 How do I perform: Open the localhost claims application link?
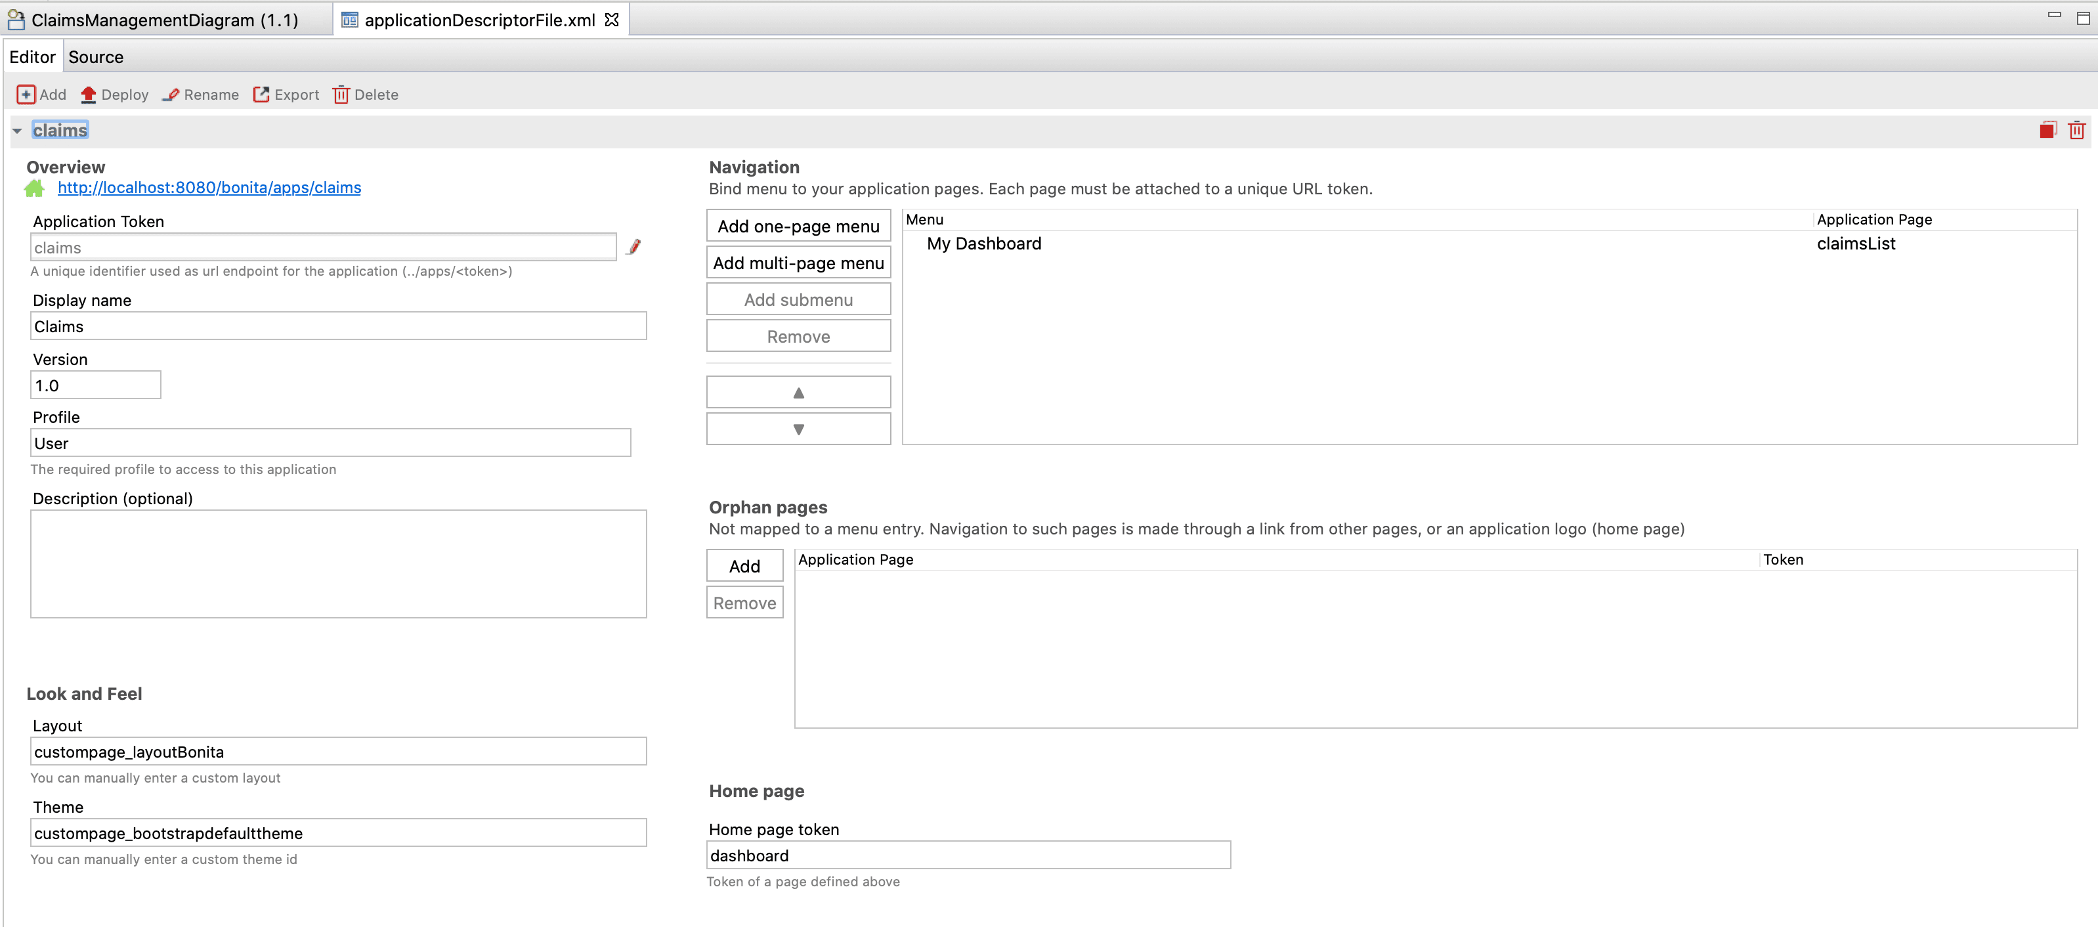click(x=209, y=187)
